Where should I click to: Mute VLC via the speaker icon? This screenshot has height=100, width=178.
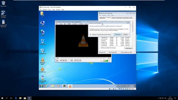[101, 61]
